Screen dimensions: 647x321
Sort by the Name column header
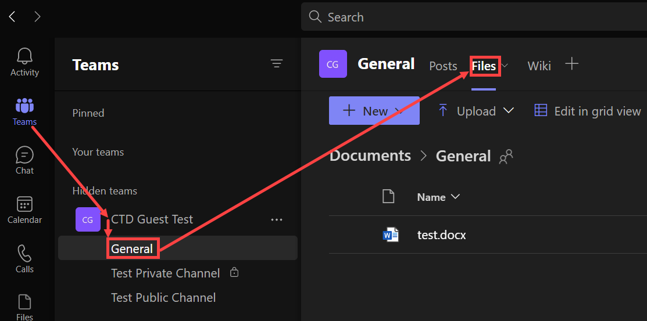pyautogui.click(x=438, y=197)
